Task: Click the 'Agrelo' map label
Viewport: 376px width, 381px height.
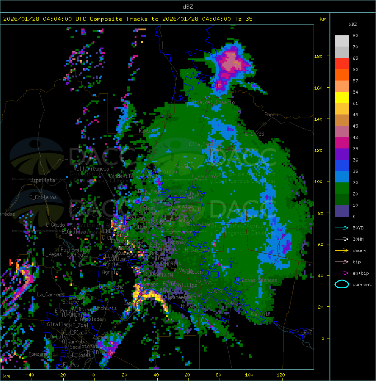Action: point(110,272)
